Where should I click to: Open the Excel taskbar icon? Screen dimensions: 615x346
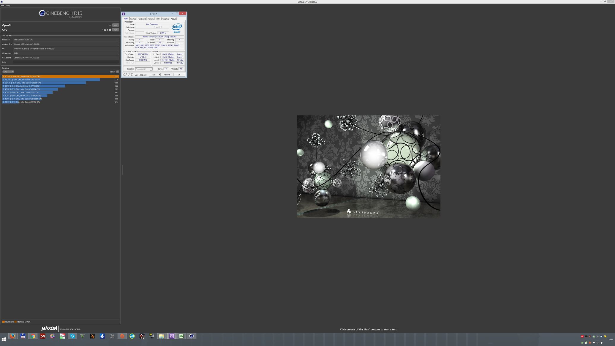coord(181,336)
